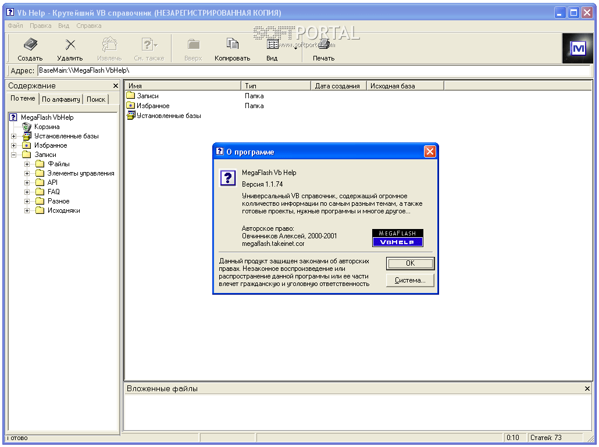Select the Разное folder icon
599x447 pixels.
pyautogui.click(x=40, y=201)
